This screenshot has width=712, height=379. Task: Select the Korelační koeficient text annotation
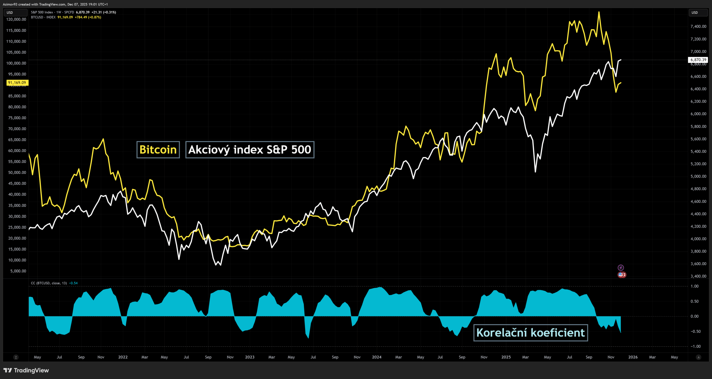point(530,333)
